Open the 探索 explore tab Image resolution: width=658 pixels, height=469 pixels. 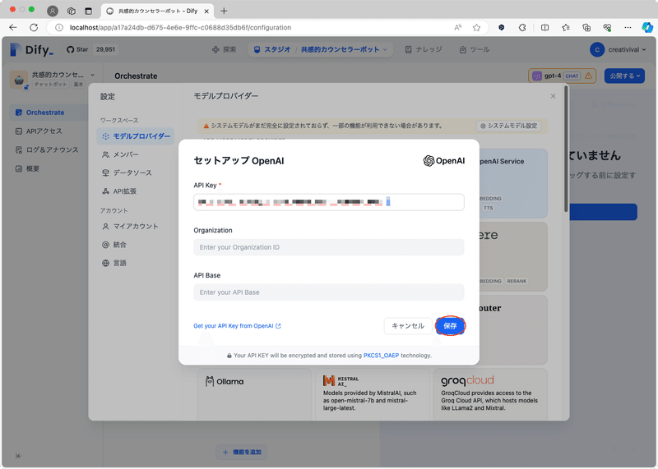224,49
